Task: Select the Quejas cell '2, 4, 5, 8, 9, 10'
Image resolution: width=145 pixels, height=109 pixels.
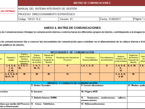Action: point(121,77)
